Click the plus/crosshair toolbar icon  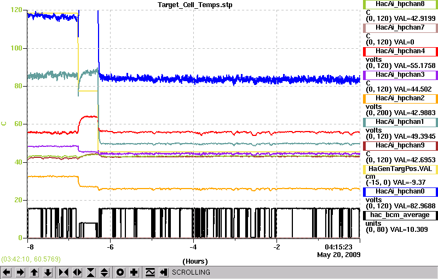tap(134, 272)
